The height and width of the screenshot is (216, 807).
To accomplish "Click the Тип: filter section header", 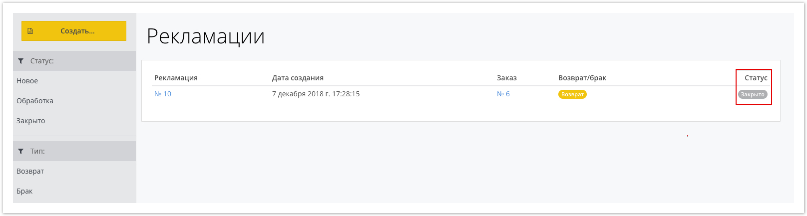I will tap(74, 151).
